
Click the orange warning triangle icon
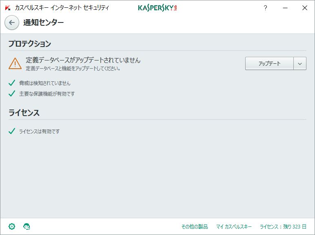[15, 64]
